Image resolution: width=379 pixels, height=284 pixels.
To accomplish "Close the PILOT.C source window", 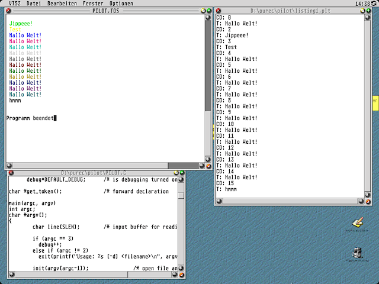I will pos(11,172).
